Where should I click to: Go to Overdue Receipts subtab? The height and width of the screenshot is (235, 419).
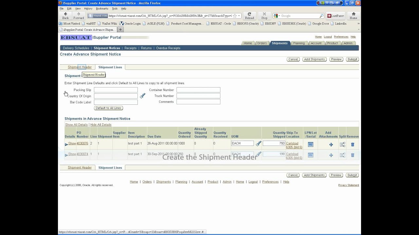tap(168, 48)
